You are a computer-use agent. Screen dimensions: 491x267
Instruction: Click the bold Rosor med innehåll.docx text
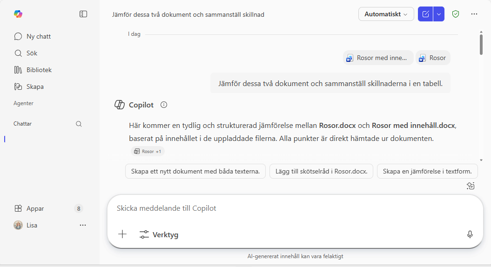[413, 126]
